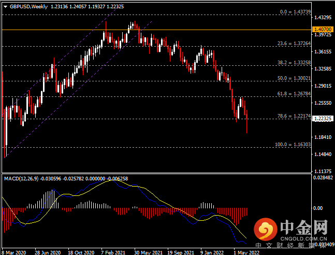Click the 8 Mar 2020 date marker
Image resolution: width=335 pixels, height=255 pixels.
coord(14,252)
